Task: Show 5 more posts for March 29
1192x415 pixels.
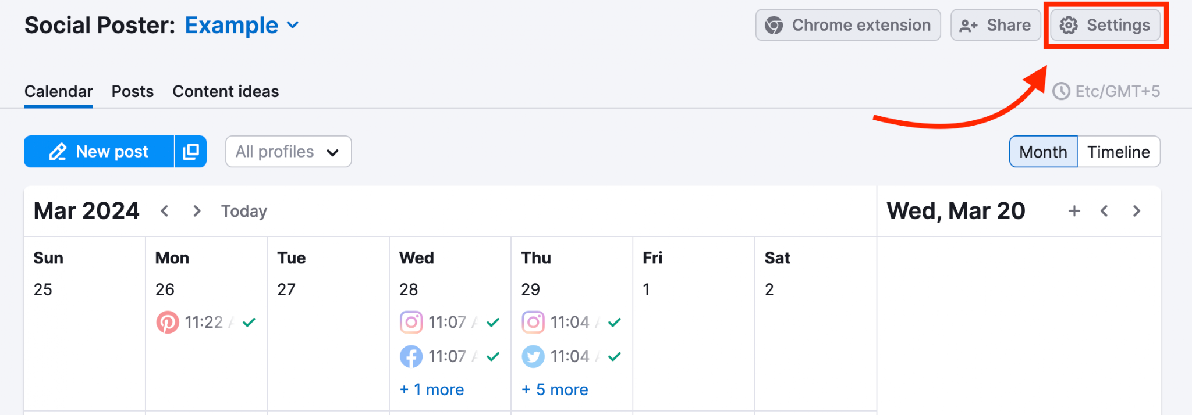Action: (x=554, y=389)
